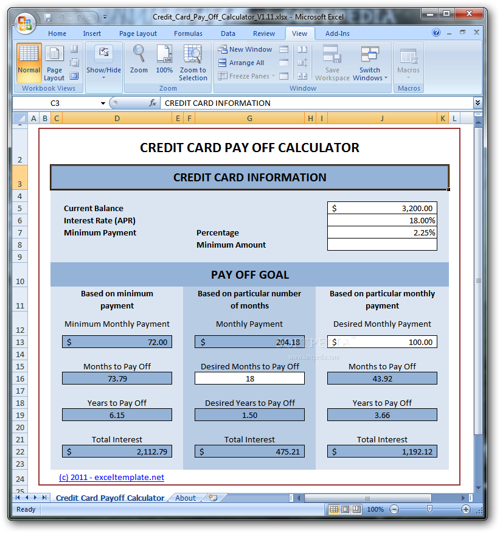Restore the workbook window
Screen dimensions: 500x533
462,32
